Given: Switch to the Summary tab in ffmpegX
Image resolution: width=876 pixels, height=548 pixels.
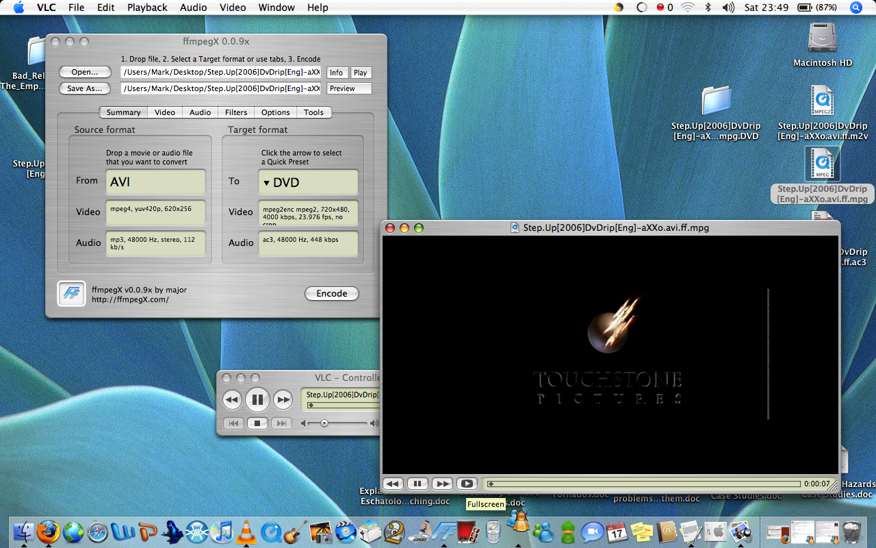Looking at the screenshot, I should 124,112.
